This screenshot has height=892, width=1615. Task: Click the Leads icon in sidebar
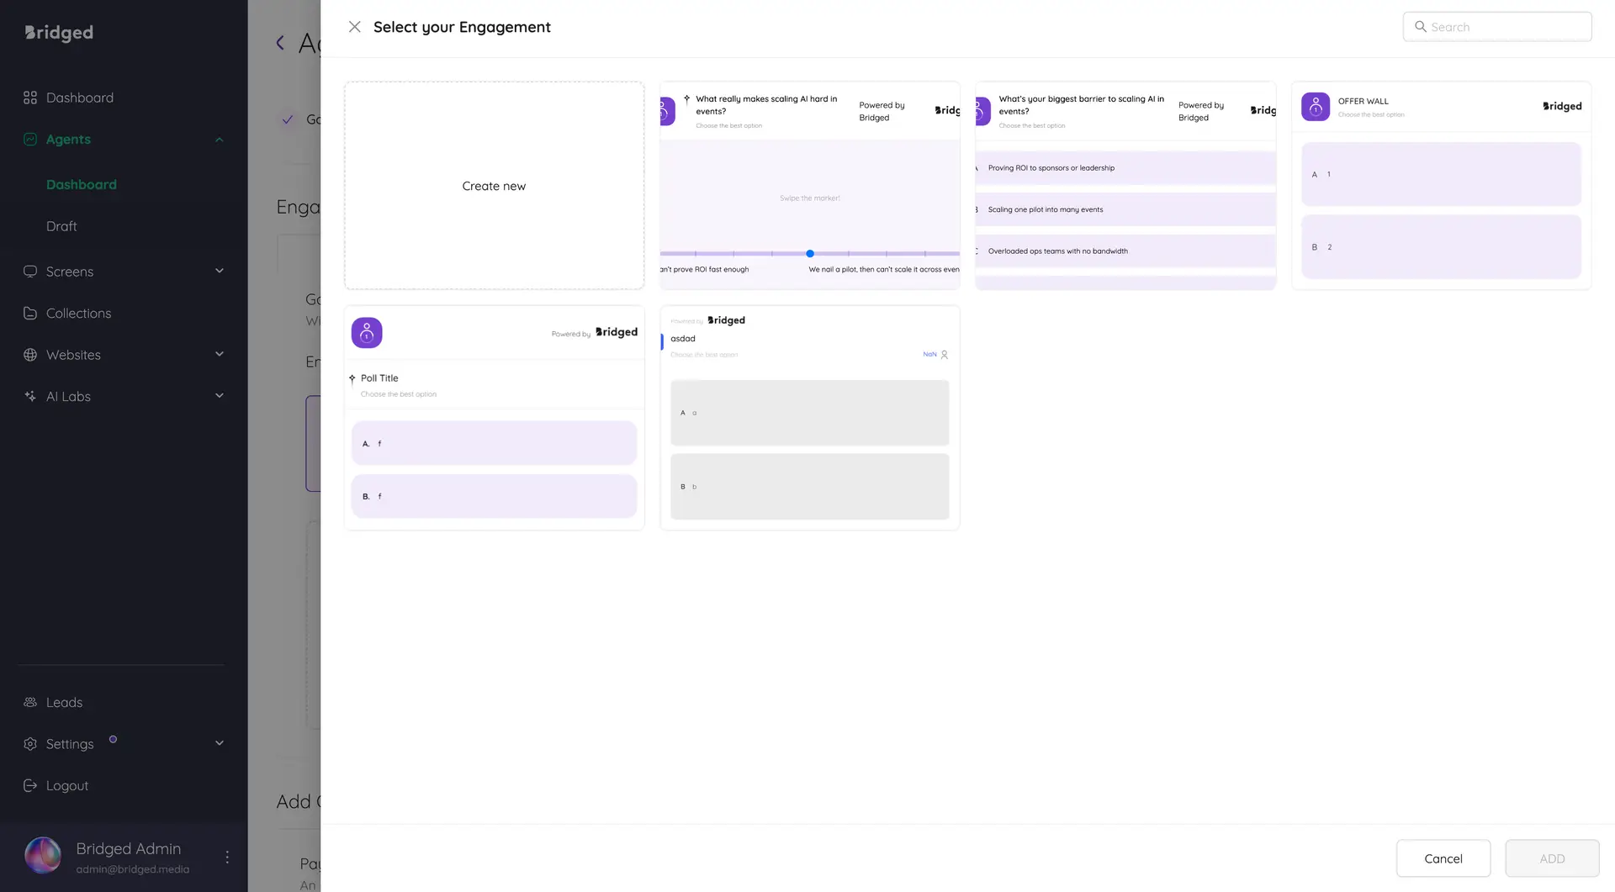pyautogui.click(x=30, y=702)
